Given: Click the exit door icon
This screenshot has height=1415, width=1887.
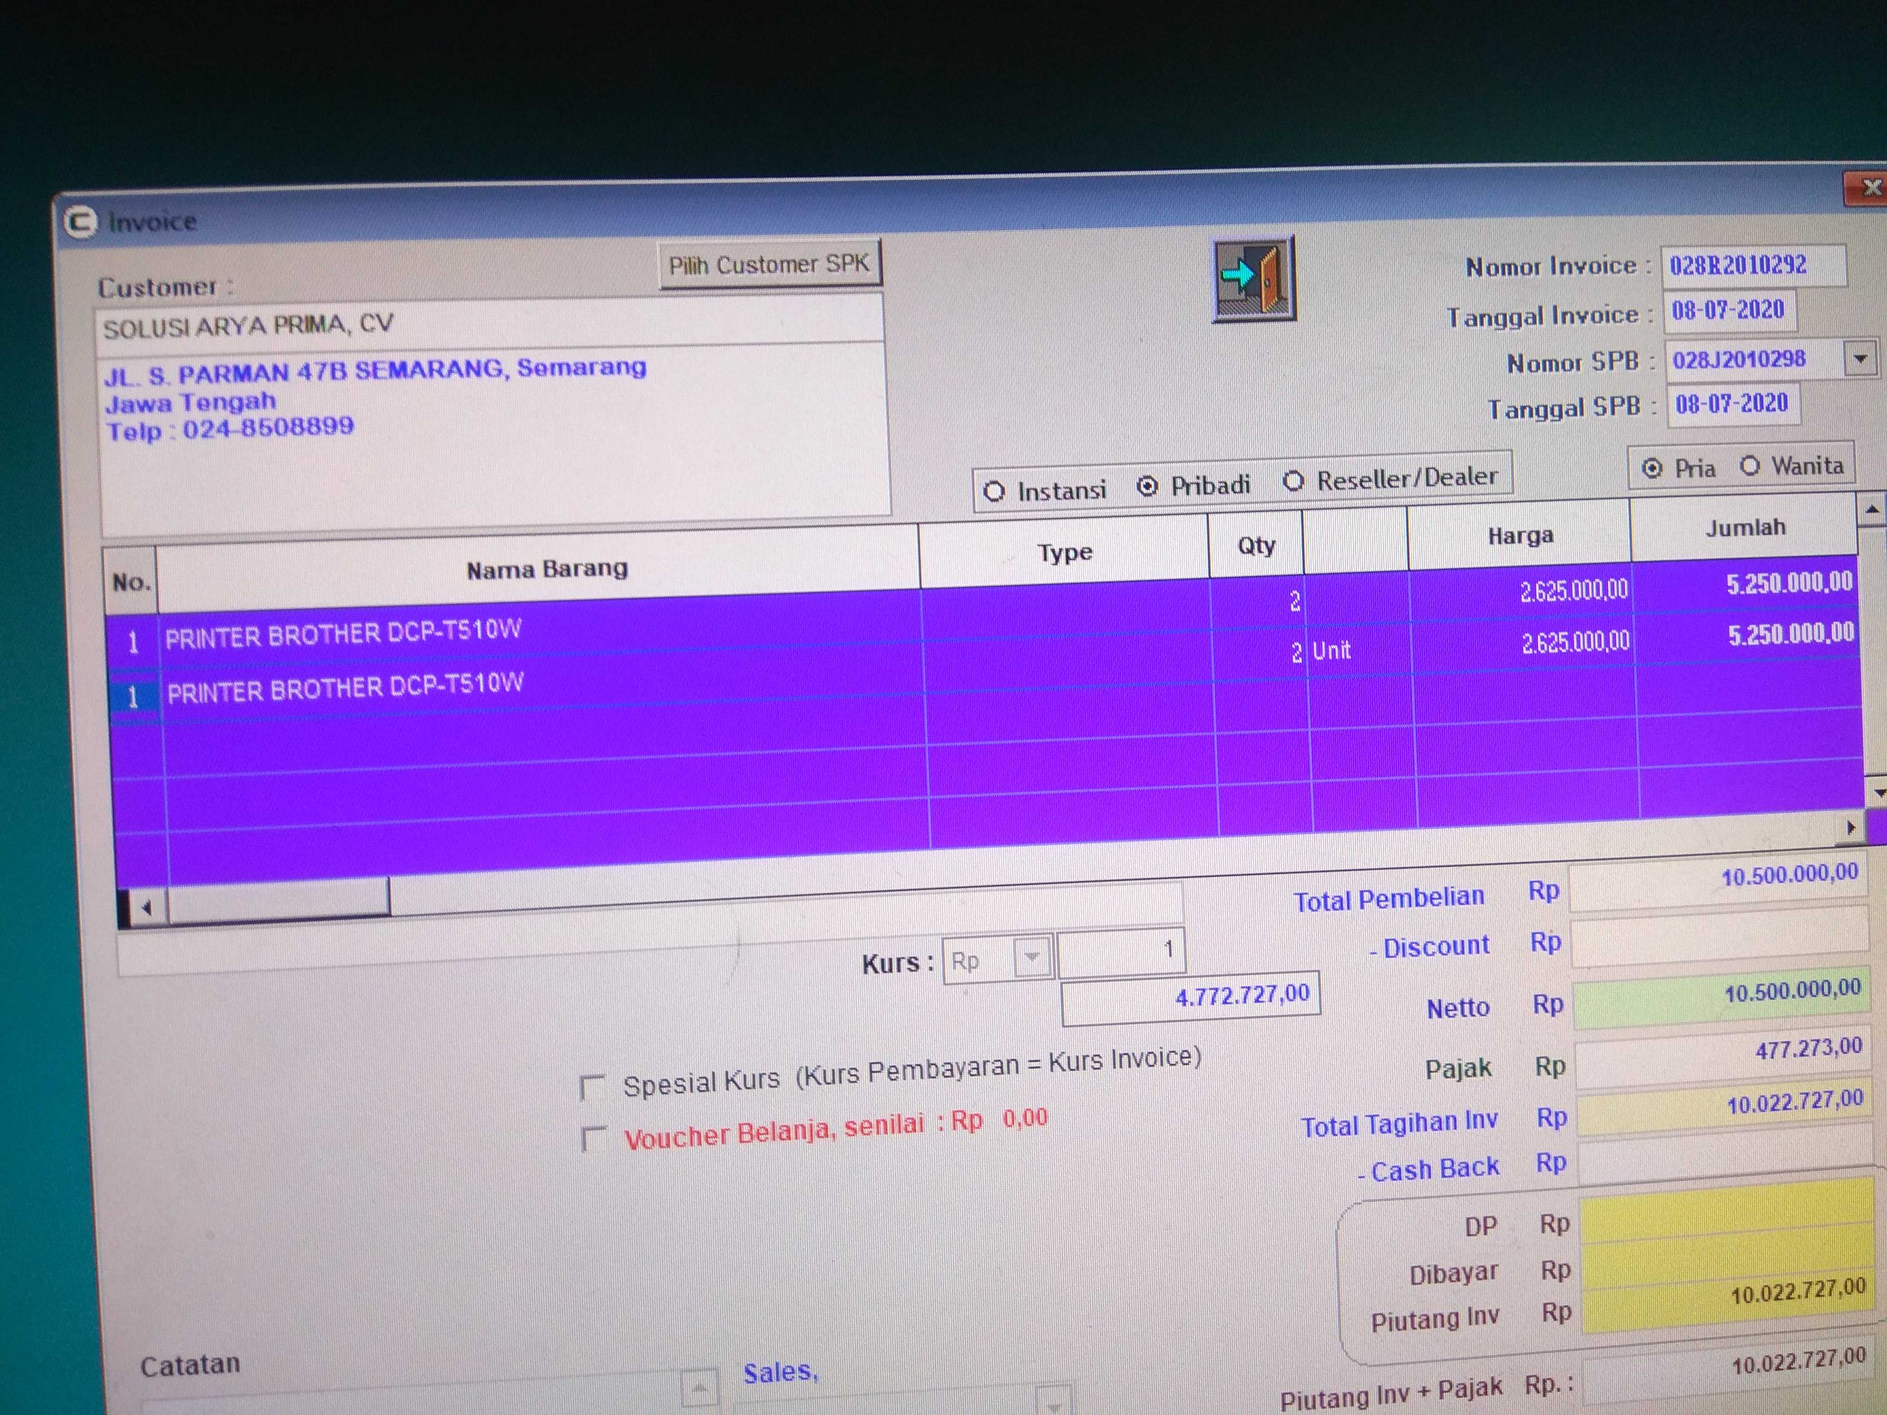Looking at the screenshot, I should point(1253,280).
